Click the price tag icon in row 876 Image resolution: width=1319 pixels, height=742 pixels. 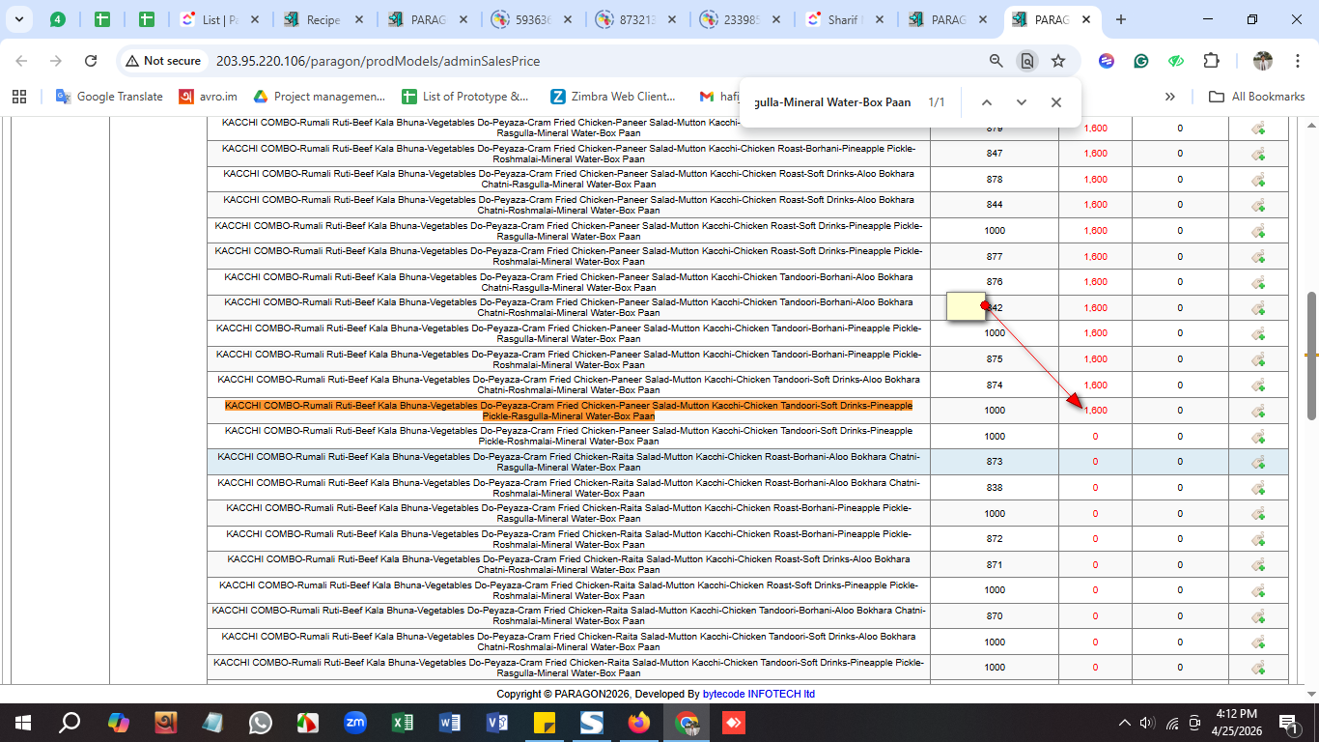click(x=1258, y=282)
